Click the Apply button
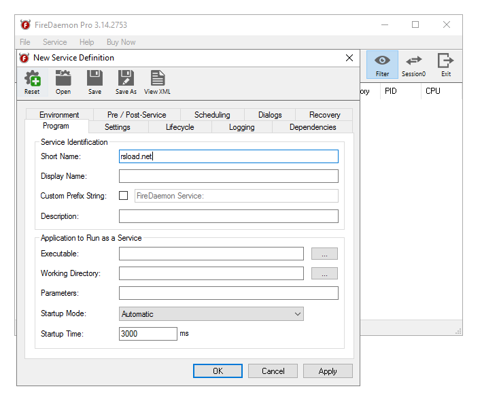482x393 pixels. pos(328,371)
